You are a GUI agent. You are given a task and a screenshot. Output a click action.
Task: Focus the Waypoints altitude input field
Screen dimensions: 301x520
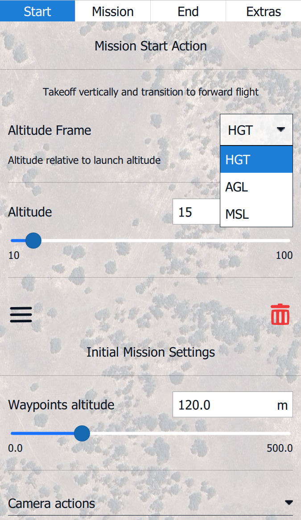tap(223, 405)
